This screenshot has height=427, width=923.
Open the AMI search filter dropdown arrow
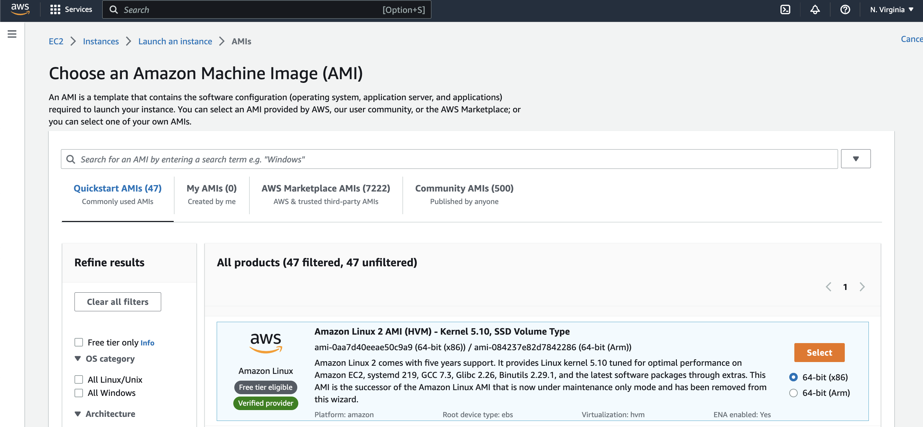click(x=855, y=159)
